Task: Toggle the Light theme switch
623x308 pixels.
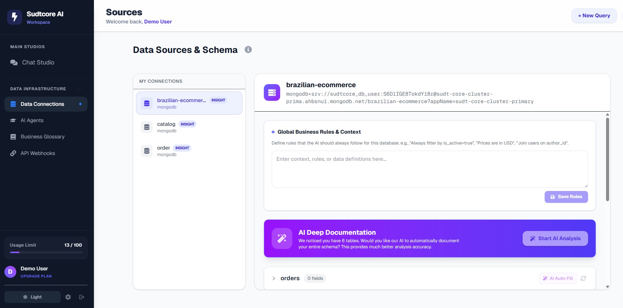Action: click(33, 297)
